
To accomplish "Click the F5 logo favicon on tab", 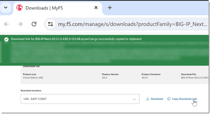I will pyautogui.click(x=19, y=8).
